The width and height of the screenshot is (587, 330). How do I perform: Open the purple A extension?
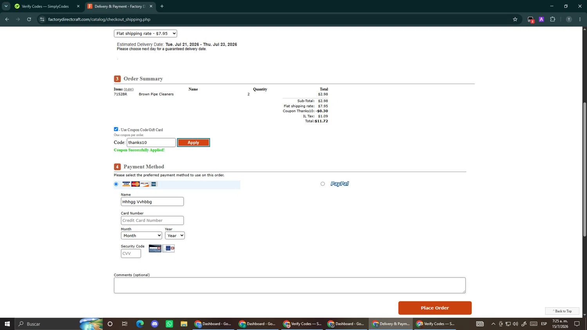541,19
